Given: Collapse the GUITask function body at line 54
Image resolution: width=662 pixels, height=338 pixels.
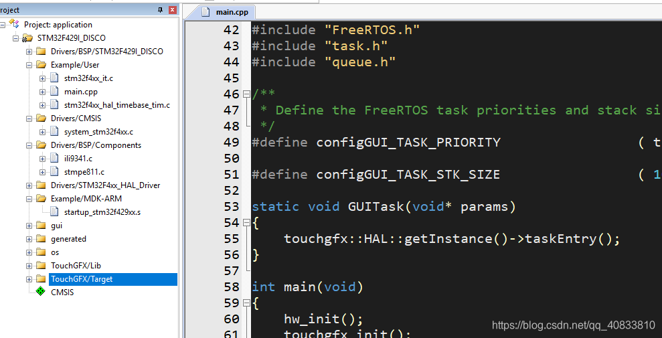Looking at the screenshot, I should coord(246,223).
